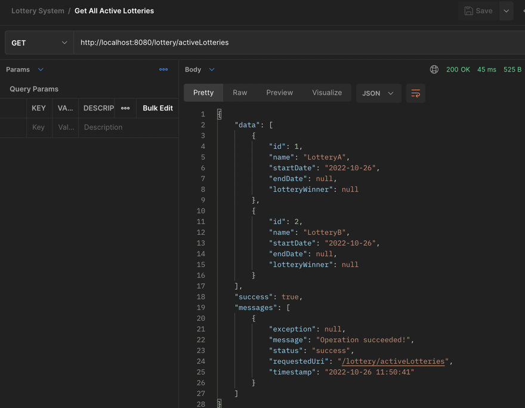
Task: Open the query params column options dots
Action: click(x=125, y=108)
